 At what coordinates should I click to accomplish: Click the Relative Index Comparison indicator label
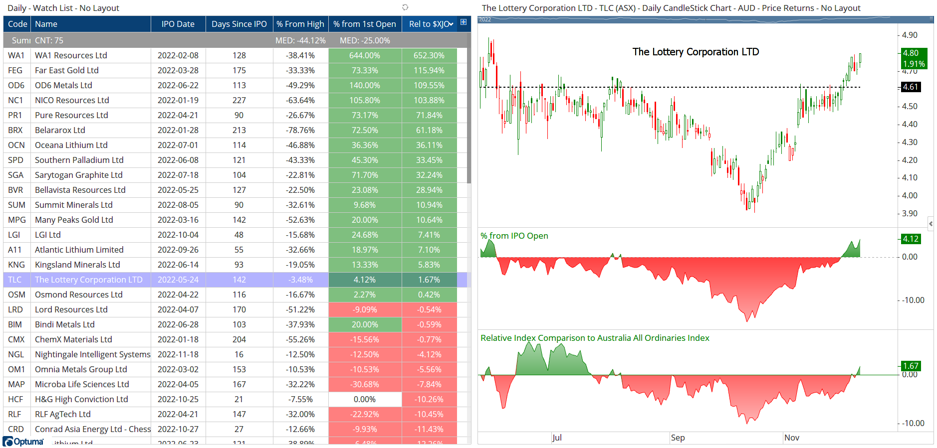pyautogui.click(x=595, y=338)
